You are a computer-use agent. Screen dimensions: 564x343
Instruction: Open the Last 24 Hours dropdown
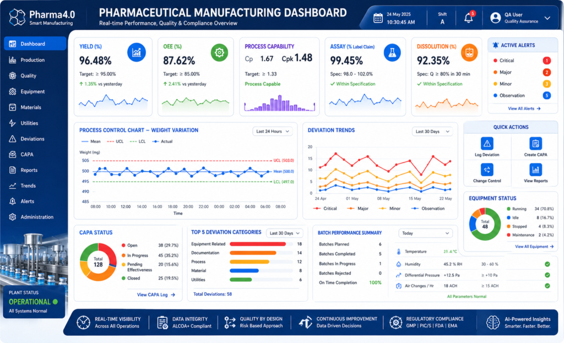[272, 132]
